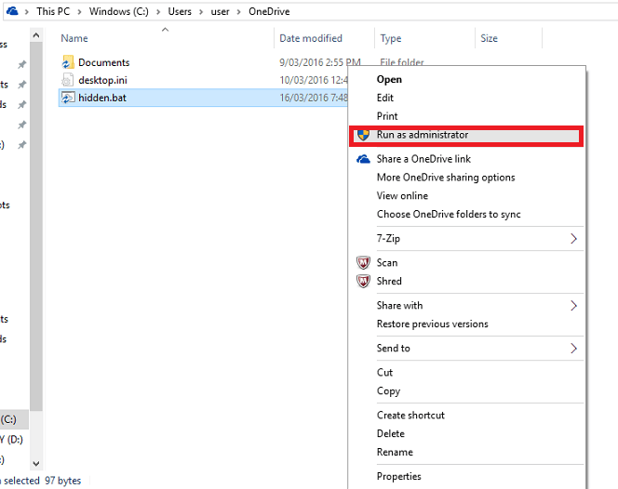The image size is (618, 489).
Task: Sort by the Date modified column header
Action: (x=311, y=38)
